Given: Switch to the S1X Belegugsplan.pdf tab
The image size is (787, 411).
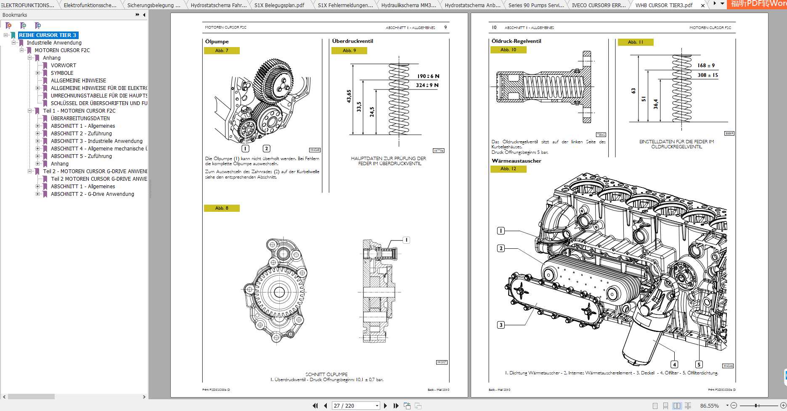Looking at the screenshot, I should [279, 5].
